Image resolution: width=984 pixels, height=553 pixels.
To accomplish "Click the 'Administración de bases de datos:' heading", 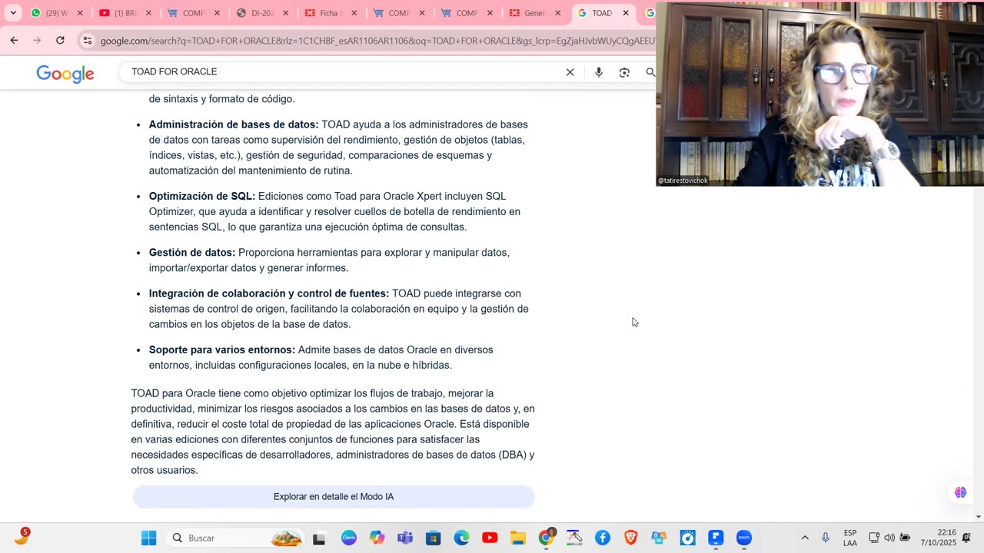I will point(234,124).
